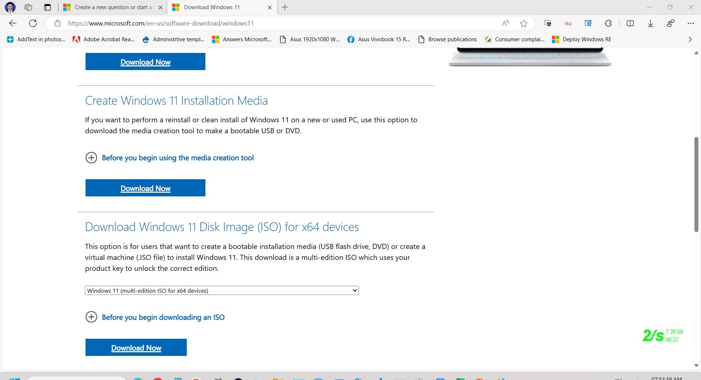Click the scroll-up arrow of the page scrollbar

pos(696,53)
